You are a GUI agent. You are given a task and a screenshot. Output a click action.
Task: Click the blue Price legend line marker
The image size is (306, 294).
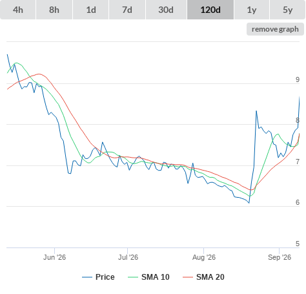click(87, 277)
